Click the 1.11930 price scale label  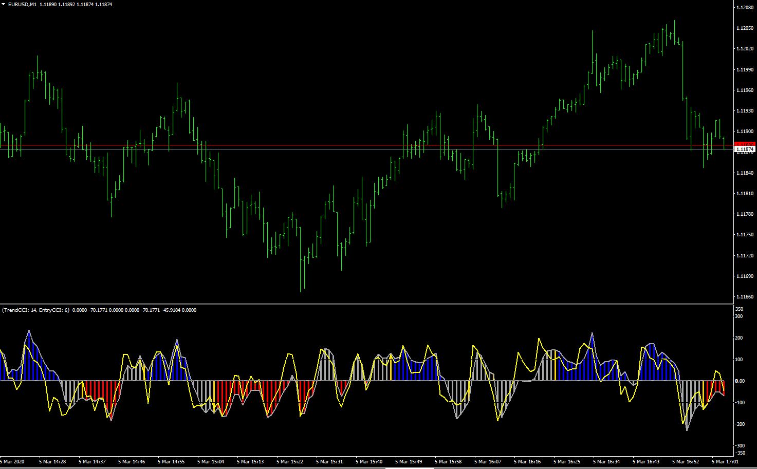point(745,110)
